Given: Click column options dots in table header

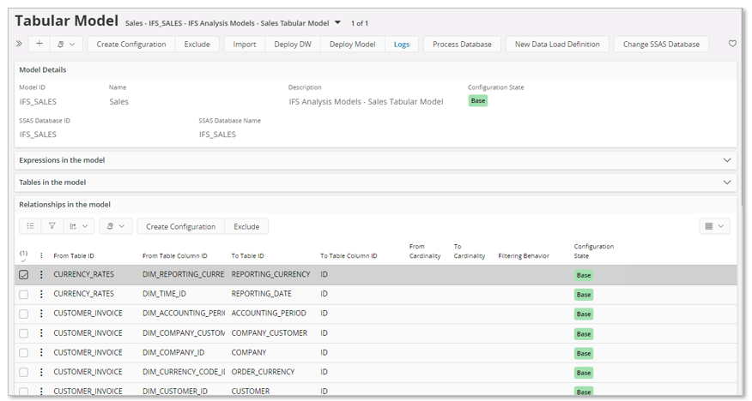Looking at the screenshot, I should 41,255.
